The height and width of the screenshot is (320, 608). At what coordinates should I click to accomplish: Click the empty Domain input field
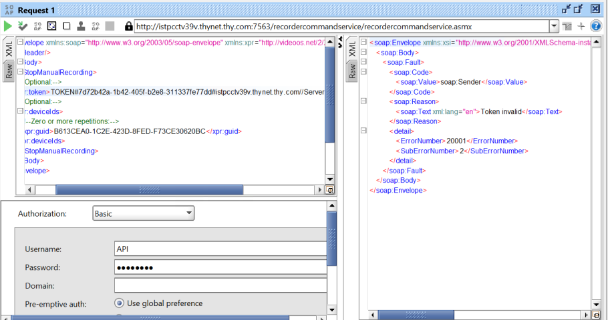click(x=220, y=285)
